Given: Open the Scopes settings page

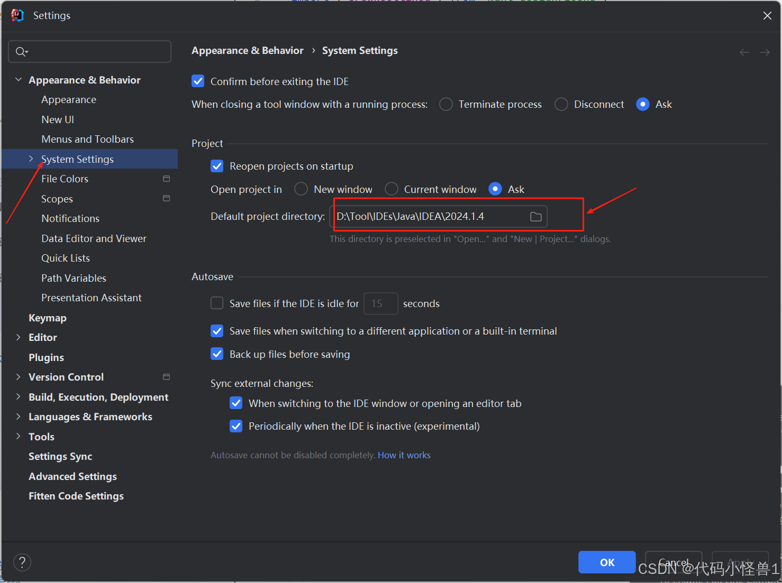Looking at the screenshot, I should pyautogui.click(x=57, y=199).
